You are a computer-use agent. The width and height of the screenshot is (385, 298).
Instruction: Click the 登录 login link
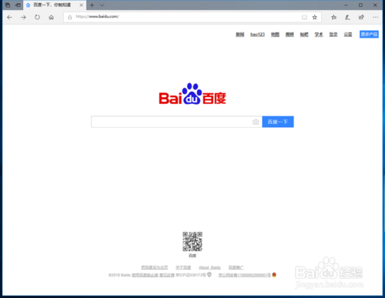[x=333, y=35]
